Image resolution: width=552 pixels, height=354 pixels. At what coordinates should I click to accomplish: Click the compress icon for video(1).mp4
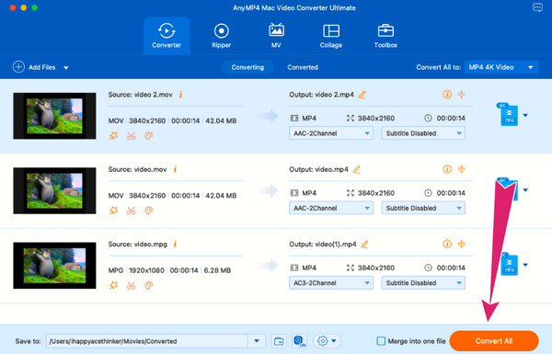pos(462,244)
